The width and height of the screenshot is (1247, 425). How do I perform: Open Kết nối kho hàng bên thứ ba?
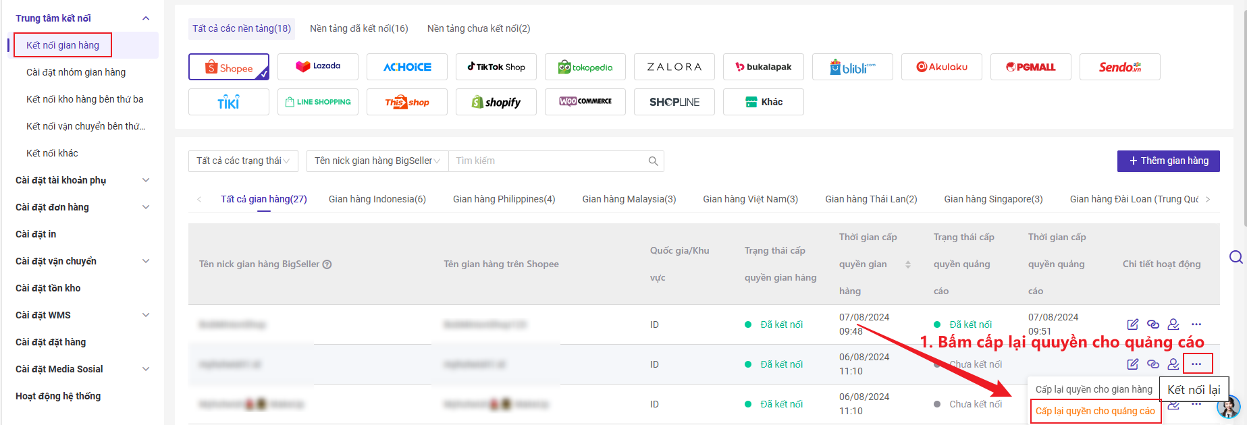pyautogui.click(x=85, y=99)
